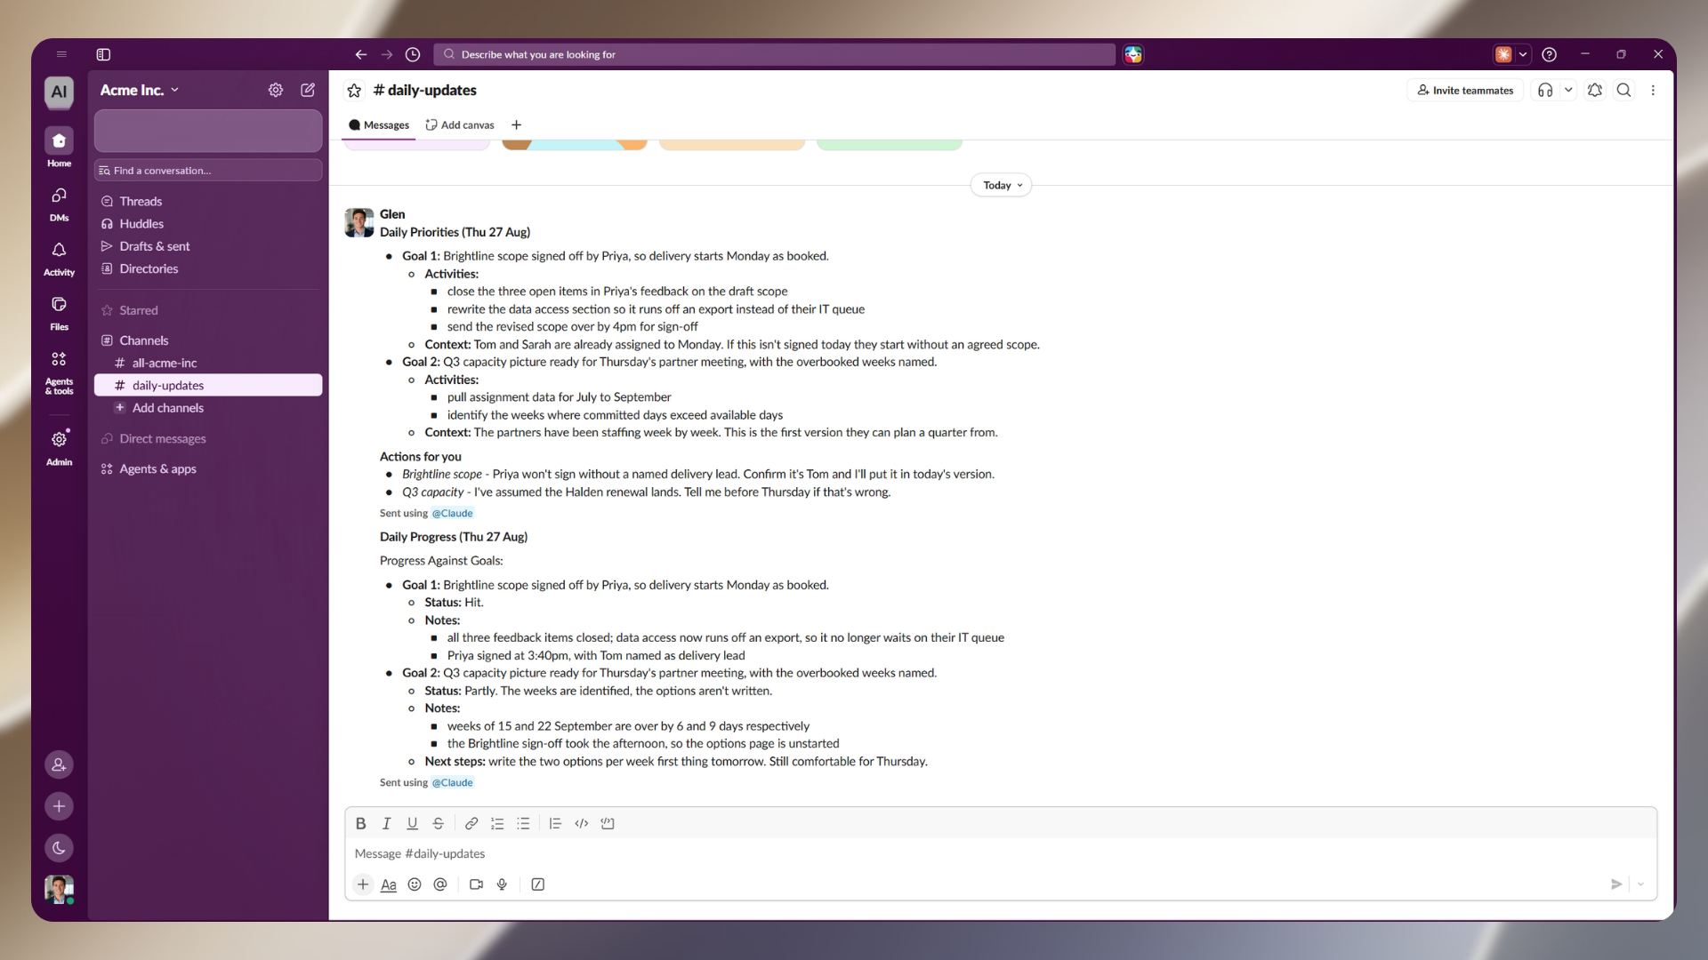
Task: Click Invite teammates button
Action: click(x=1465, y=90)
